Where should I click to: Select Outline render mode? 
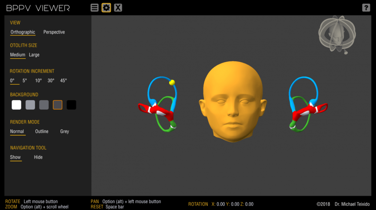coord(41,132)
